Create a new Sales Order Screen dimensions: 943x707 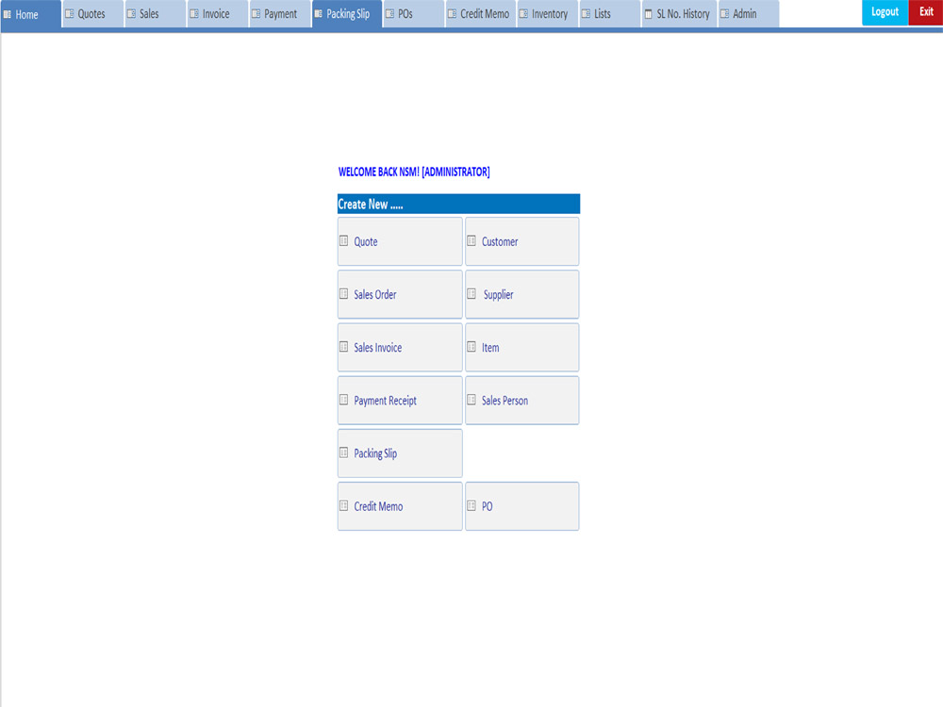tap(400, 294)
